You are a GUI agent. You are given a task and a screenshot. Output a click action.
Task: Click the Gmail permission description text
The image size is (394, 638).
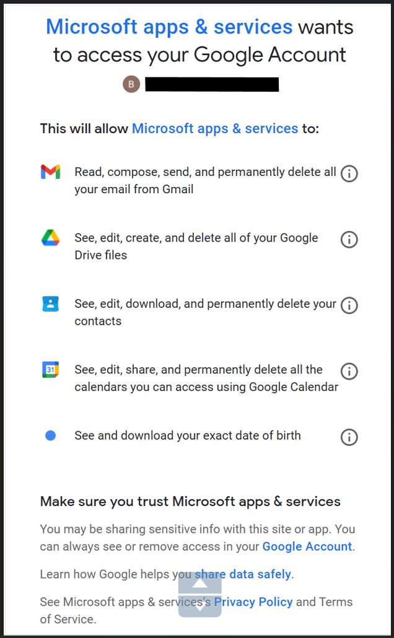pyautogui.click(x=205, y=180)
